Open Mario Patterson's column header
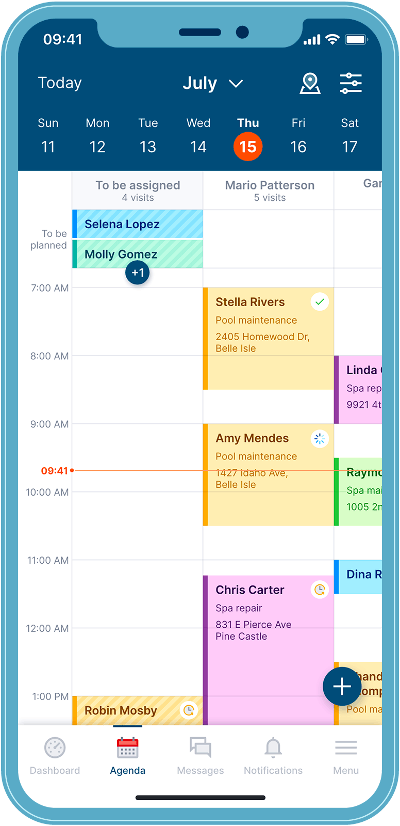Image resolution: width=400 pixels, height=826 pixels. click(270, 190)
